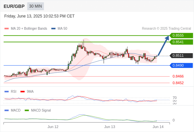Select the 0.8555 green resistance label
Viewport: 194px width, 132px height.
point(181,35)
